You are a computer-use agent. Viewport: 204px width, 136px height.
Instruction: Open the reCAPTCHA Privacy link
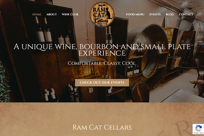(196, 133)
